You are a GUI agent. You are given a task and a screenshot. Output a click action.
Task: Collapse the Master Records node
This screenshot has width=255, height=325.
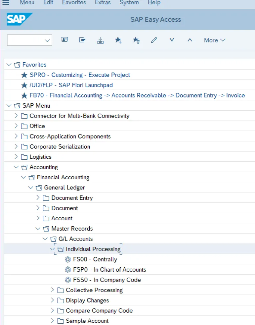pos(38,228)
